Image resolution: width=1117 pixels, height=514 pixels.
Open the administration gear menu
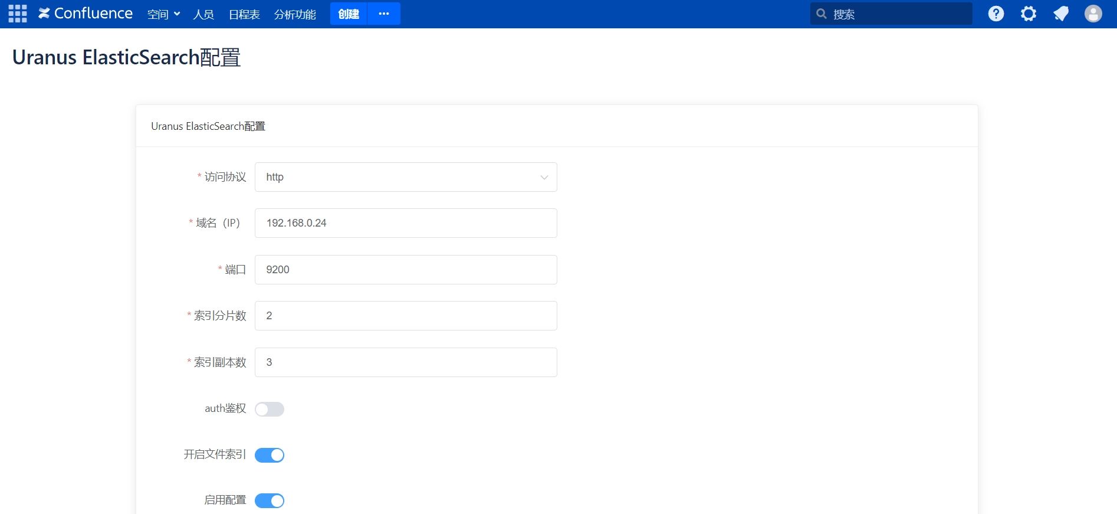coord(1029,14)
